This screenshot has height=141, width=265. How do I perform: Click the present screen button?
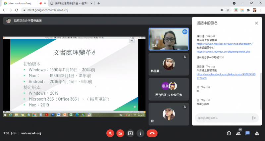tap(131, 133)
